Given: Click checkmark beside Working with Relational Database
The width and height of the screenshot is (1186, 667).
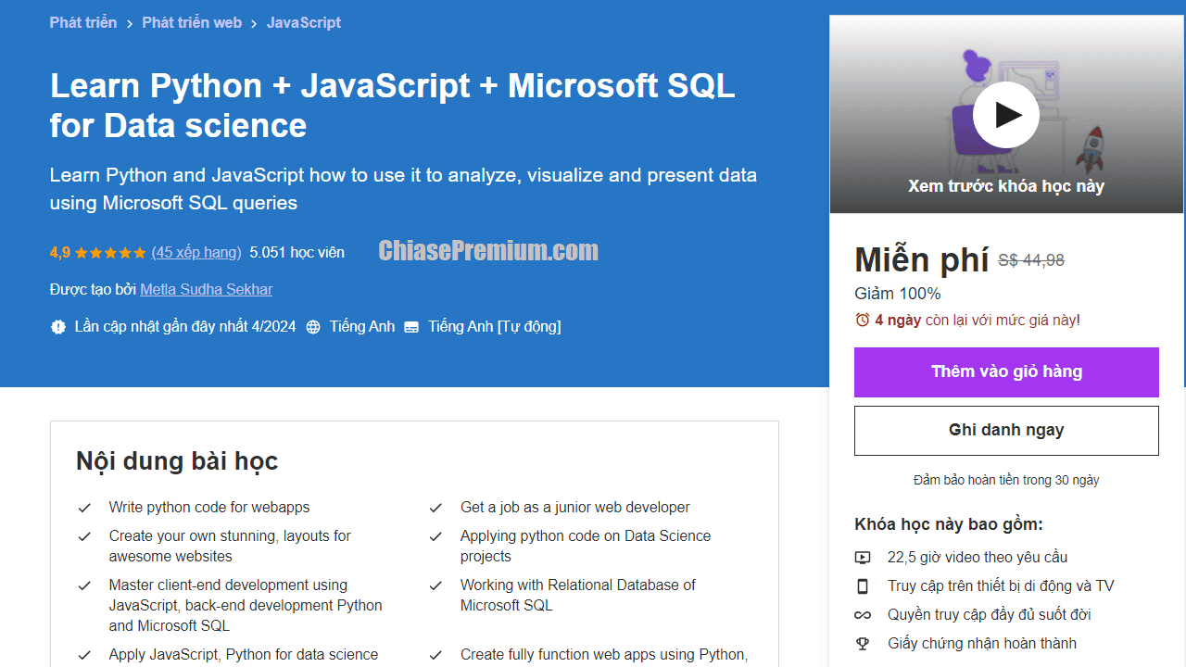Looking at the screenshot, I should 435,585.
